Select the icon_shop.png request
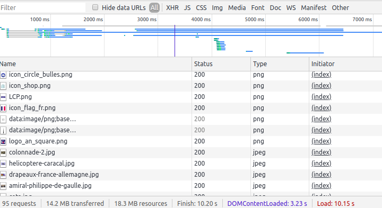Screen dimensions: 382x208 click(x=30, y=86)
